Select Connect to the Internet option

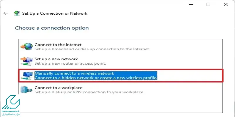(120, 47)
